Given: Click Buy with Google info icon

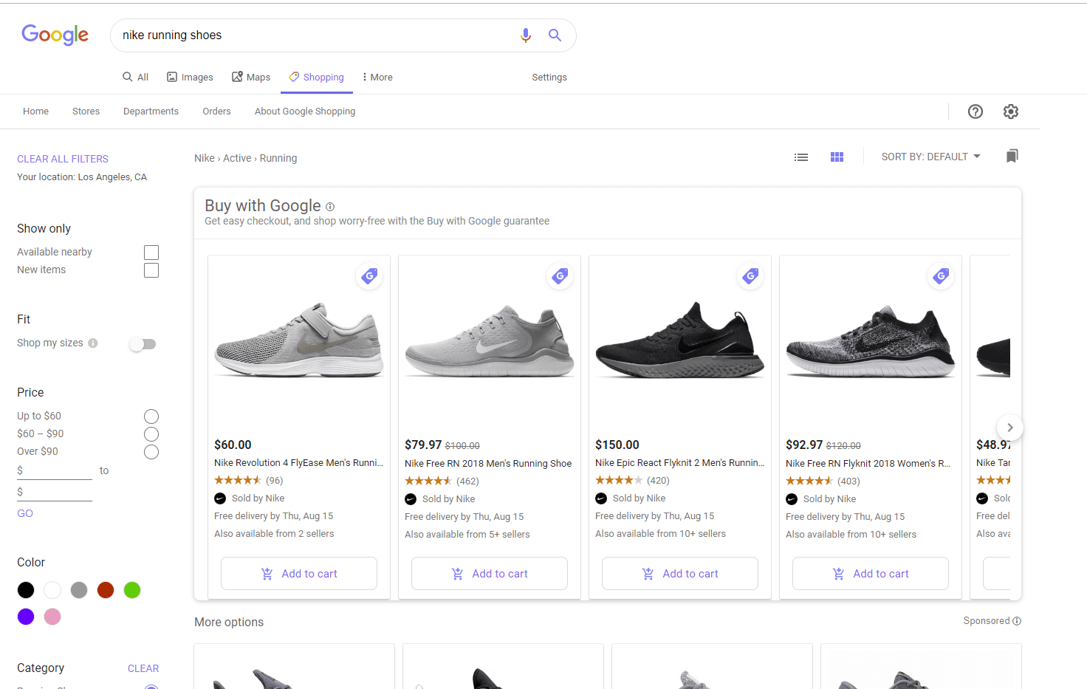Looking at the screenshot, I should (x=330, y=207).
